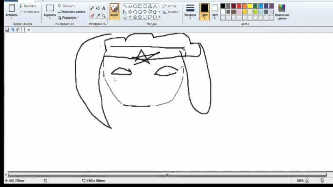Select the Color picker eyedropper tool
This screenshot has width=333, height=187.
(98, 15)
